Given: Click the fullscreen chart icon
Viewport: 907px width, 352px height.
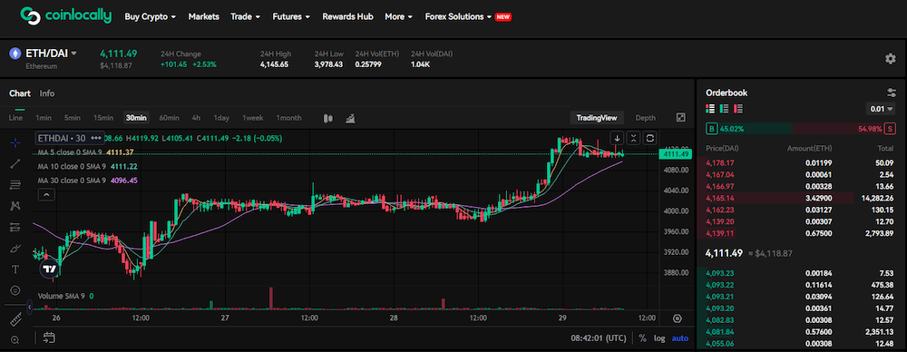Looking at the screenshot, I should (x=681, y=118).
